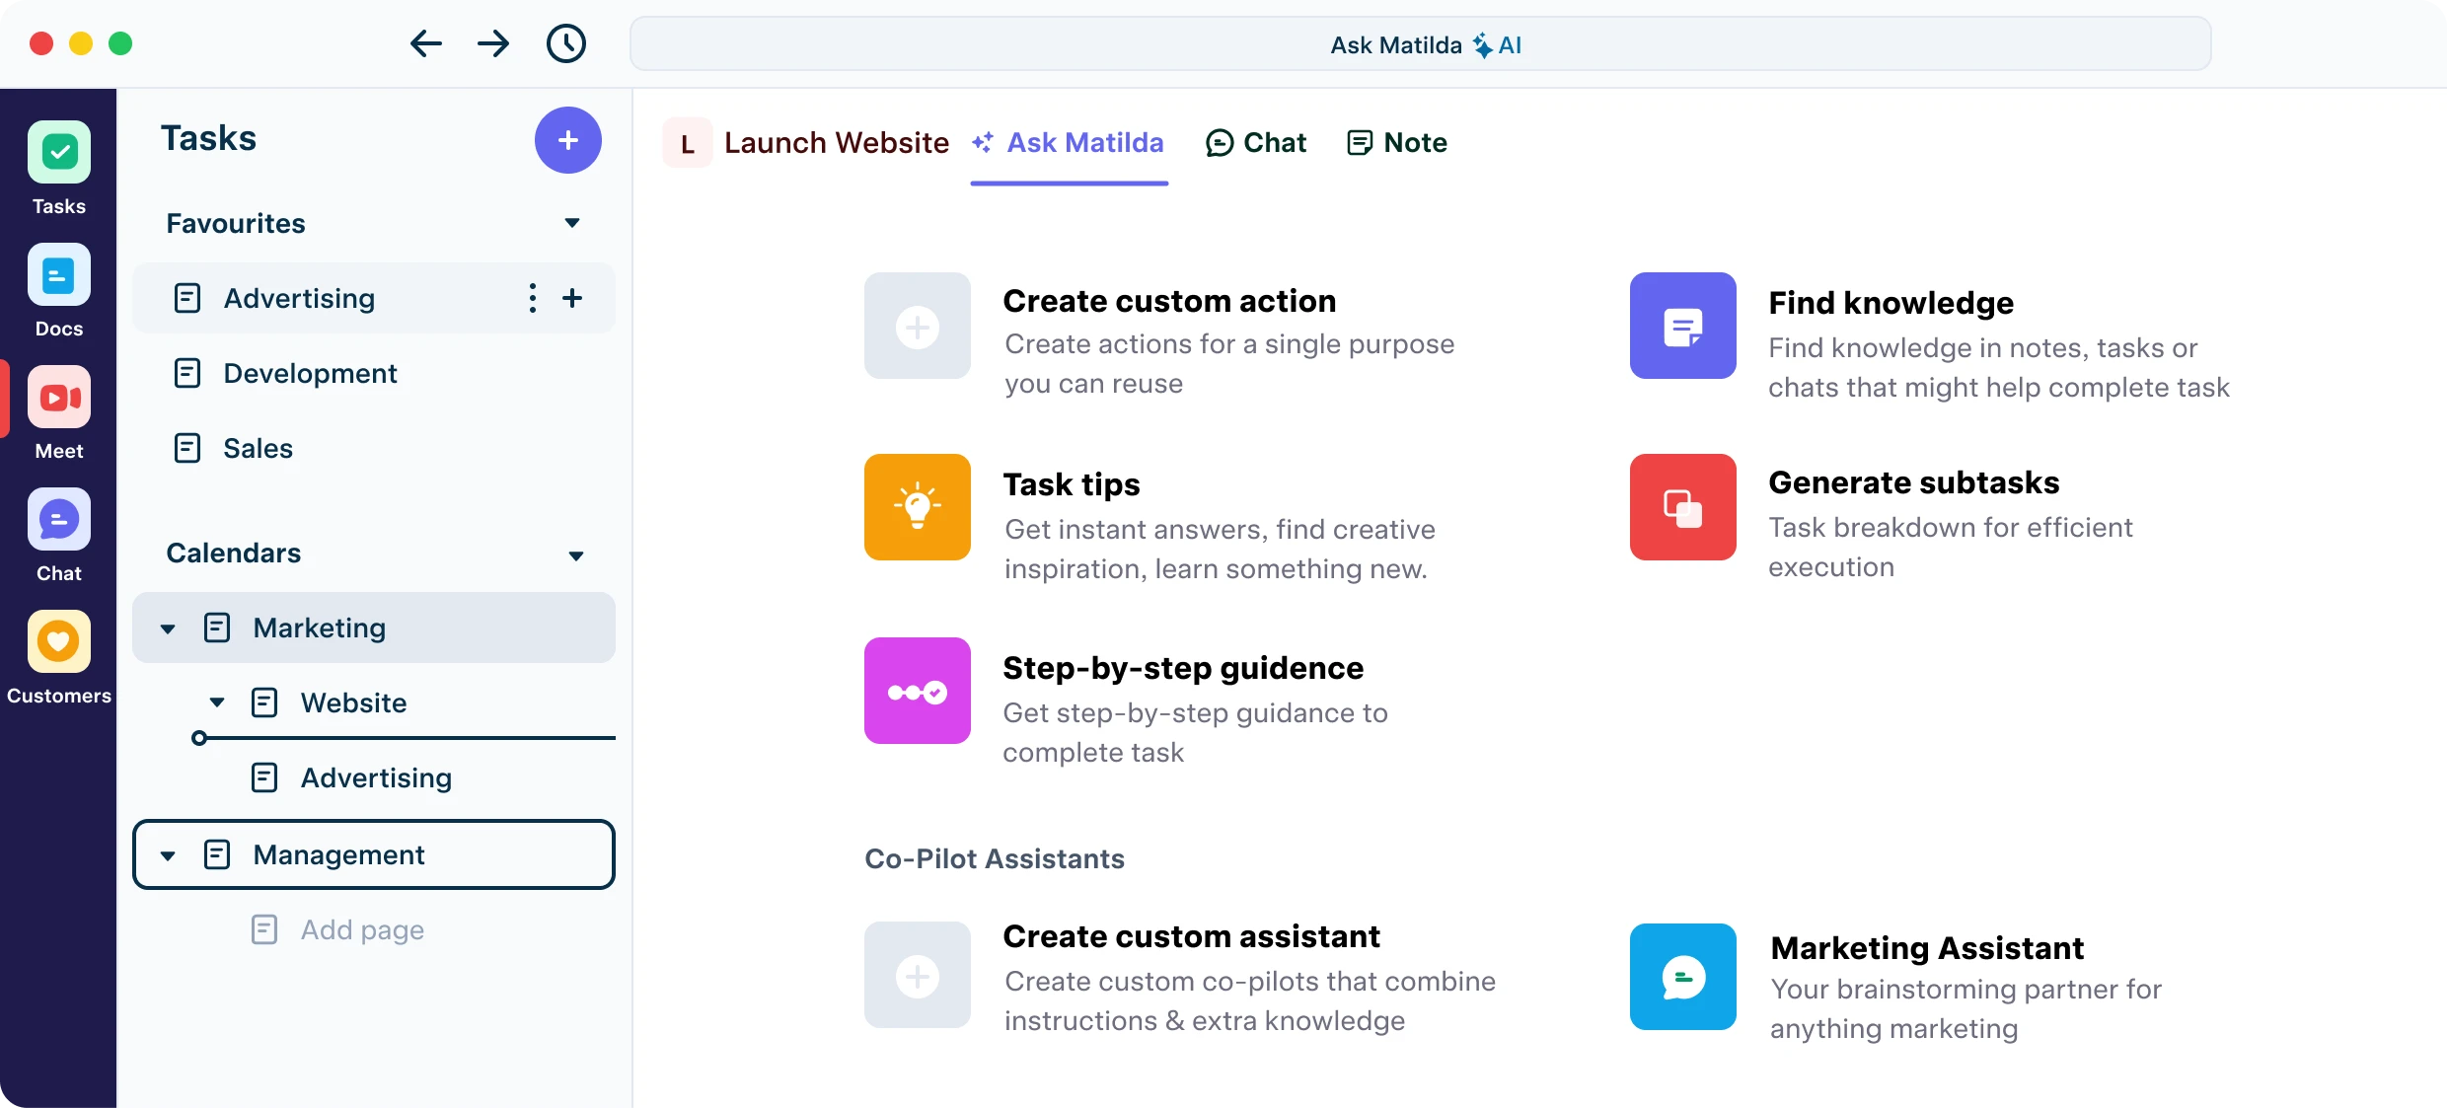The width and height of the screenshot is (2447, 1108).
Task: Click the forward navigation arrow
Action: [493, 43]
